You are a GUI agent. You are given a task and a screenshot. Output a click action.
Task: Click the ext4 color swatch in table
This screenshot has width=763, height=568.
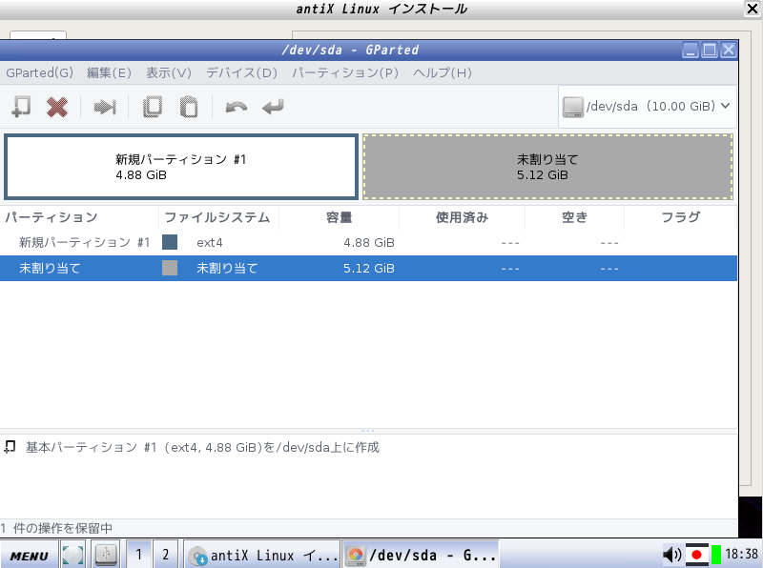point(170,242)
